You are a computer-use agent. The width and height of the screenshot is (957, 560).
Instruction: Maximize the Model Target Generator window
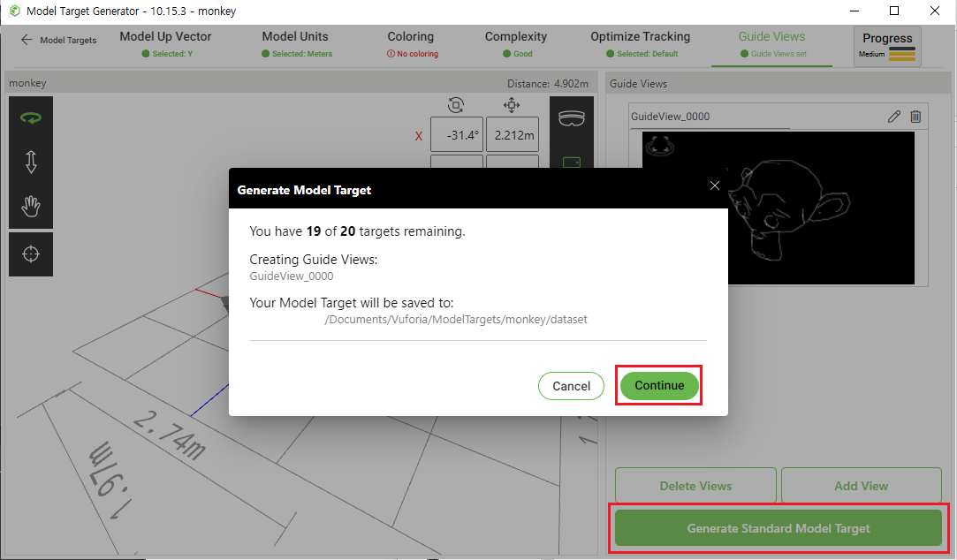894,11
